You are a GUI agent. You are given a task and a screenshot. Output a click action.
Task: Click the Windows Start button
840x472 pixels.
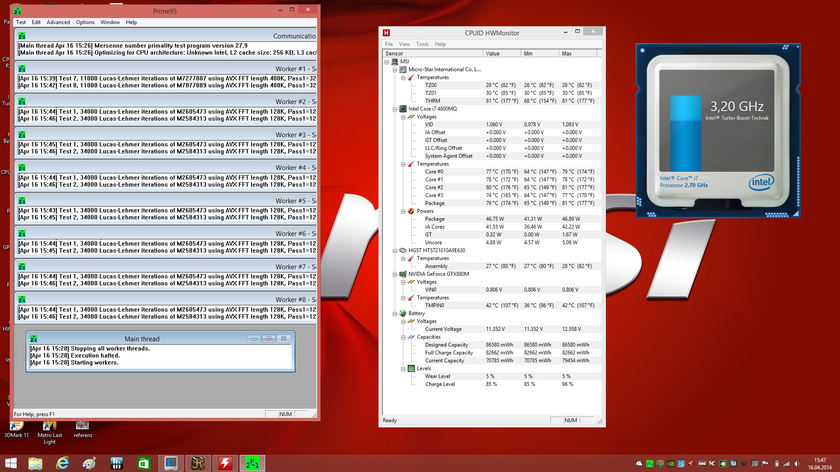pos(10,463)
